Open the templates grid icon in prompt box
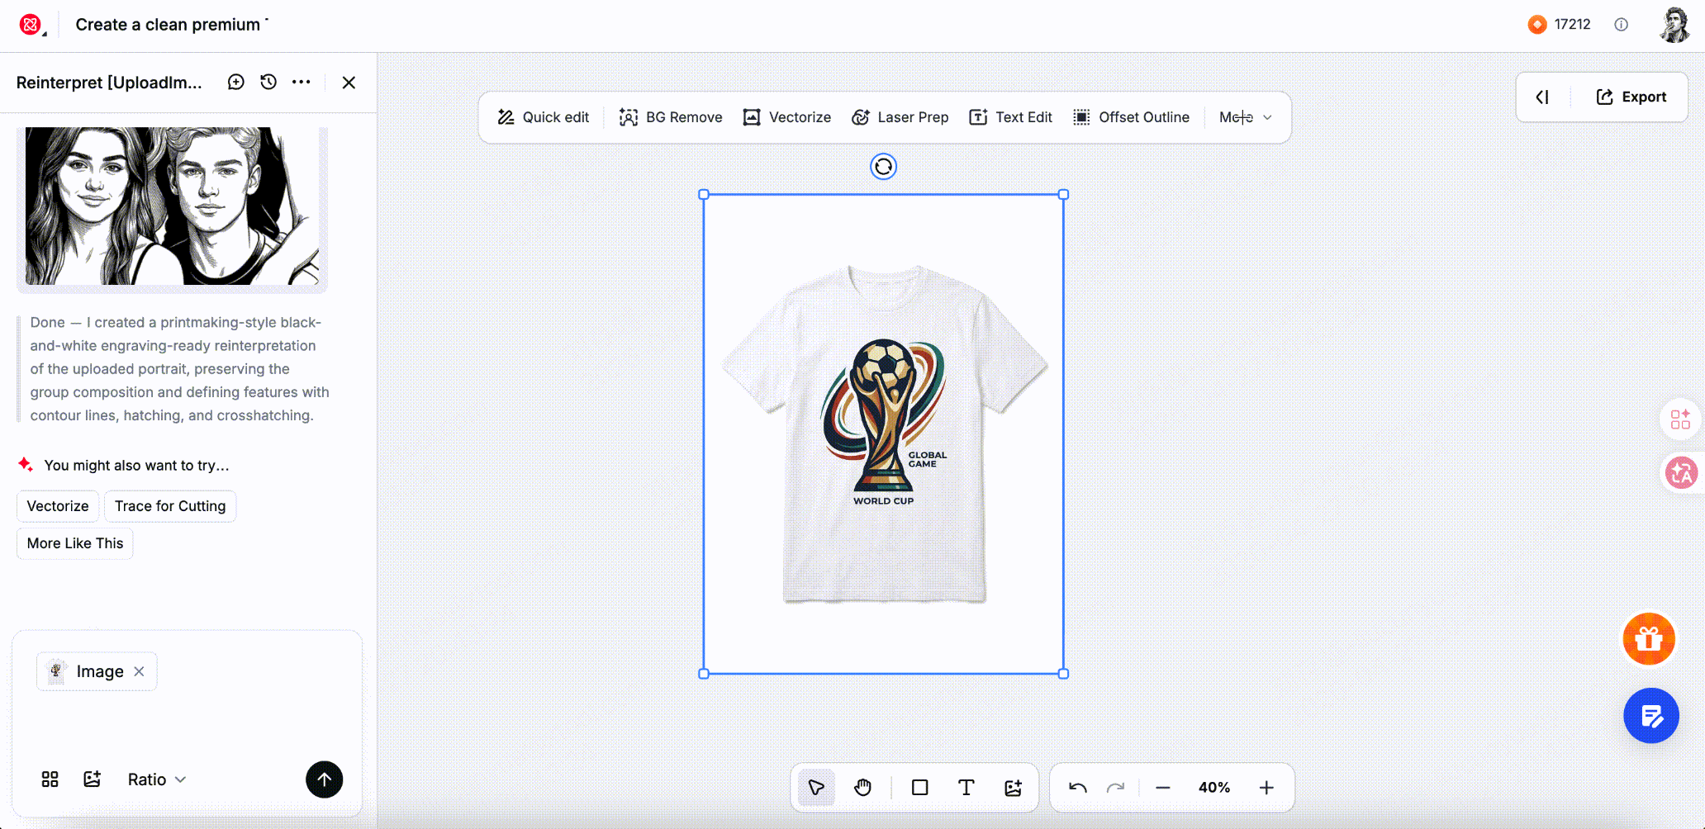The width and height of the screenshot is (1705, 829). pos(50,779)
